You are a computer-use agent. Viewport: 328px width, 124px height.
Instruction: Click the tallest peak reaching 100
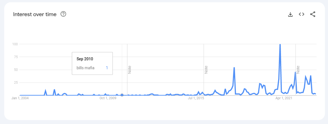point(280,44)
